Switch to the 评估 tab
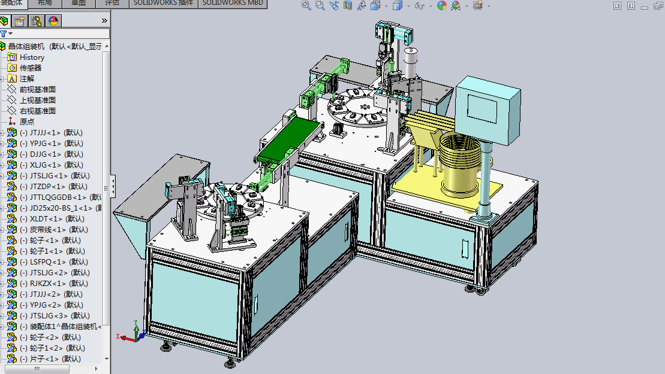 (112, 3)
